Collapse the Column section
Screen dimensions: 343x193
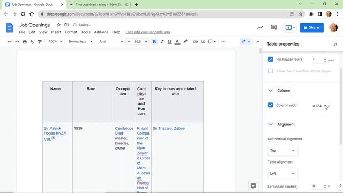click(x=270, y=91)
